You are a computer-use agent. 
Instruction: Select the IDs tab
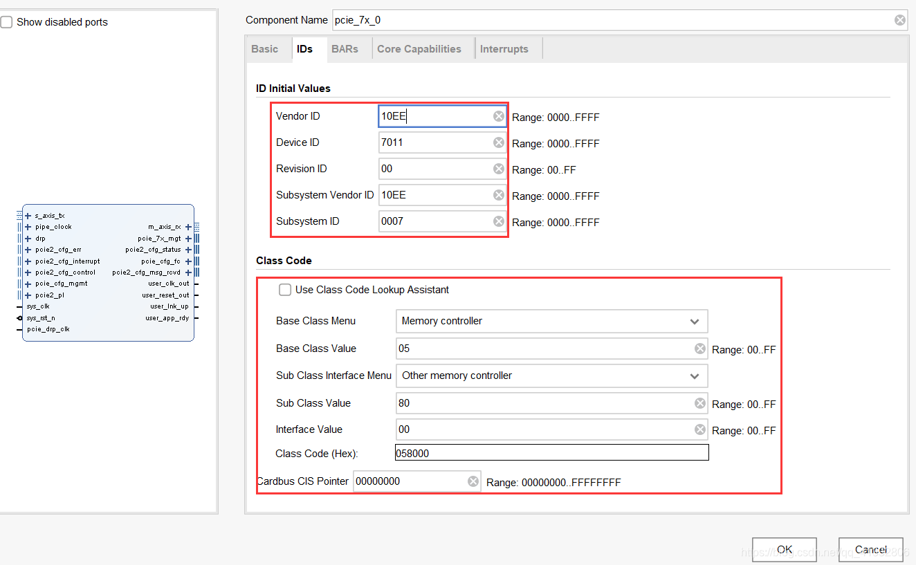304,49
